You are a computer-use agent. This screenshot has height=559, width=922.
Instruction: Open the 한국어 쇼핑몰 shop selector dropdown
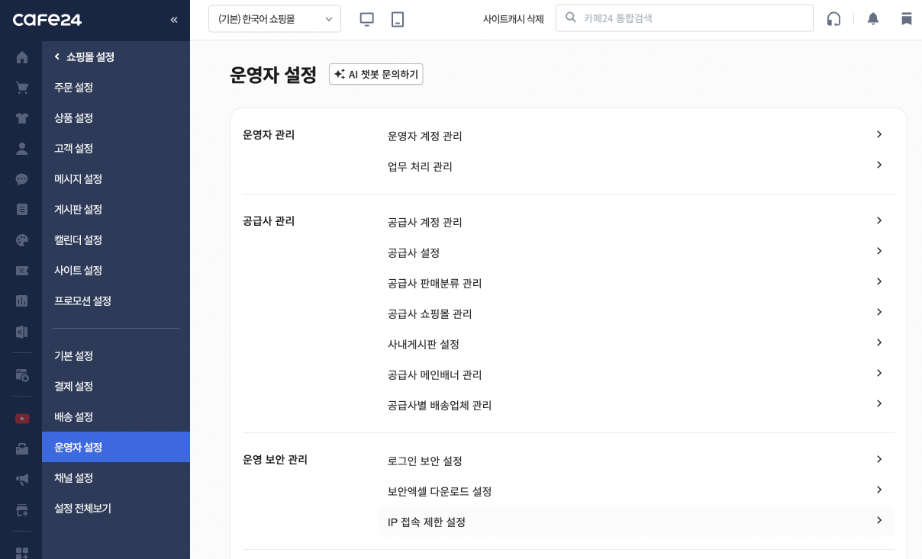point(275,19)
